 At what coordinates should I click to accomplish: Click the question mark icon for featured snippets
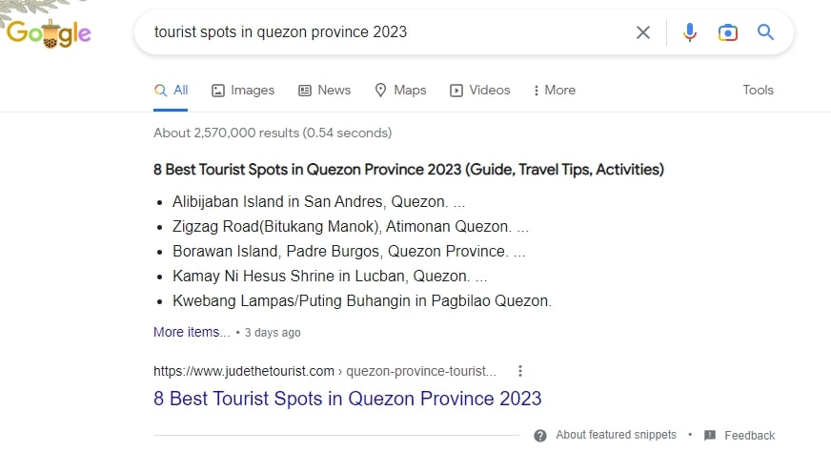click(540, 435)
